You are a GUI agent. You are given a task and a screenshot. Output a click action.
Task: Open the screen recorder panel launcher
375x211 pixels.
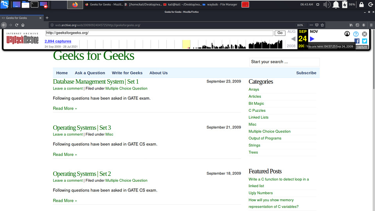pyautogui.click(x=44, y=5)
